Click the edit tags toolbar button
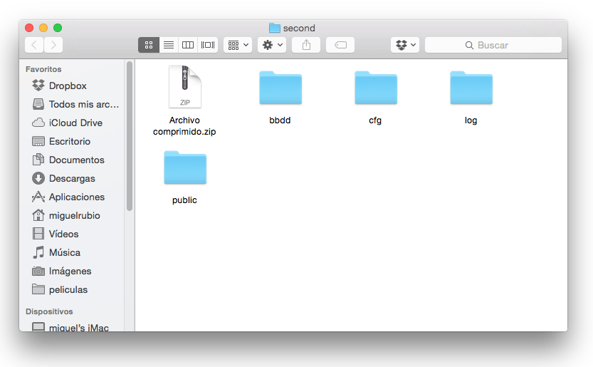 [x=340, y=45]
